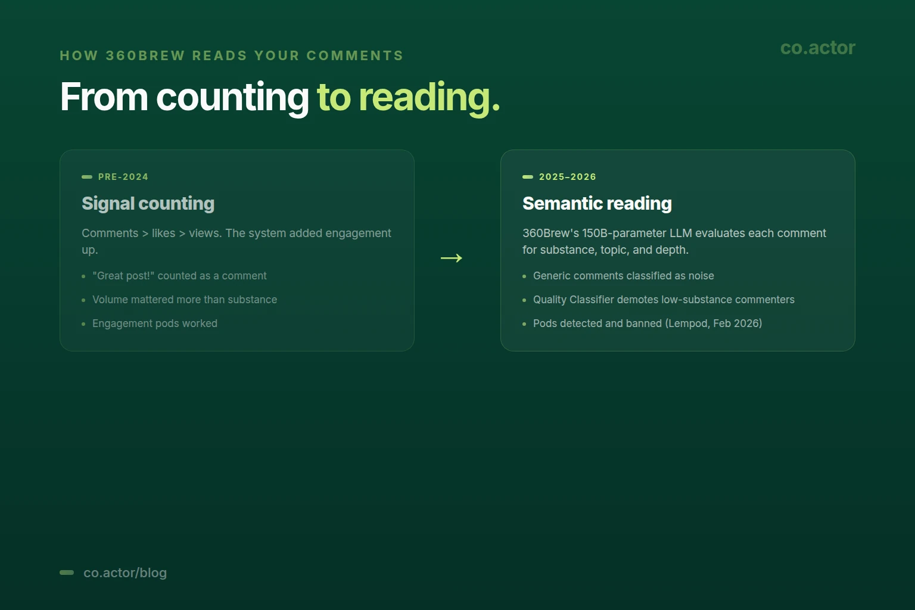The height and width of the screenshot is (610, 915).
Task: Click the co.actor logo text
Action: click(x=817, y=48)
